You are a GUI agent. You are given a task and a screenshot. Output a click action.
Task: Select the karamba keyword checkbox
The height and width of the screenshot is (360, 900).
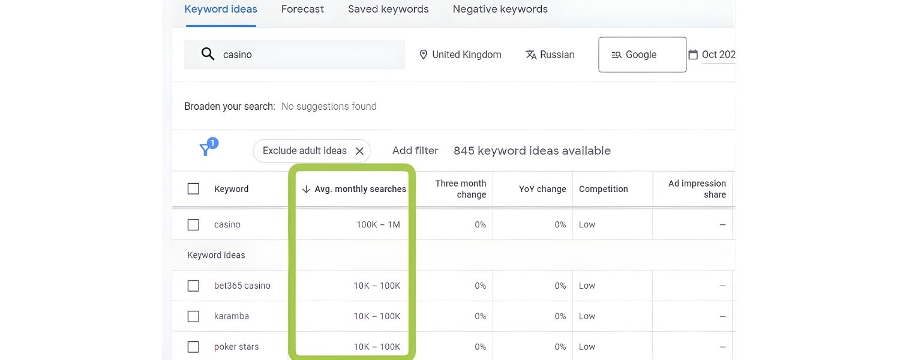tap(193, 316)
